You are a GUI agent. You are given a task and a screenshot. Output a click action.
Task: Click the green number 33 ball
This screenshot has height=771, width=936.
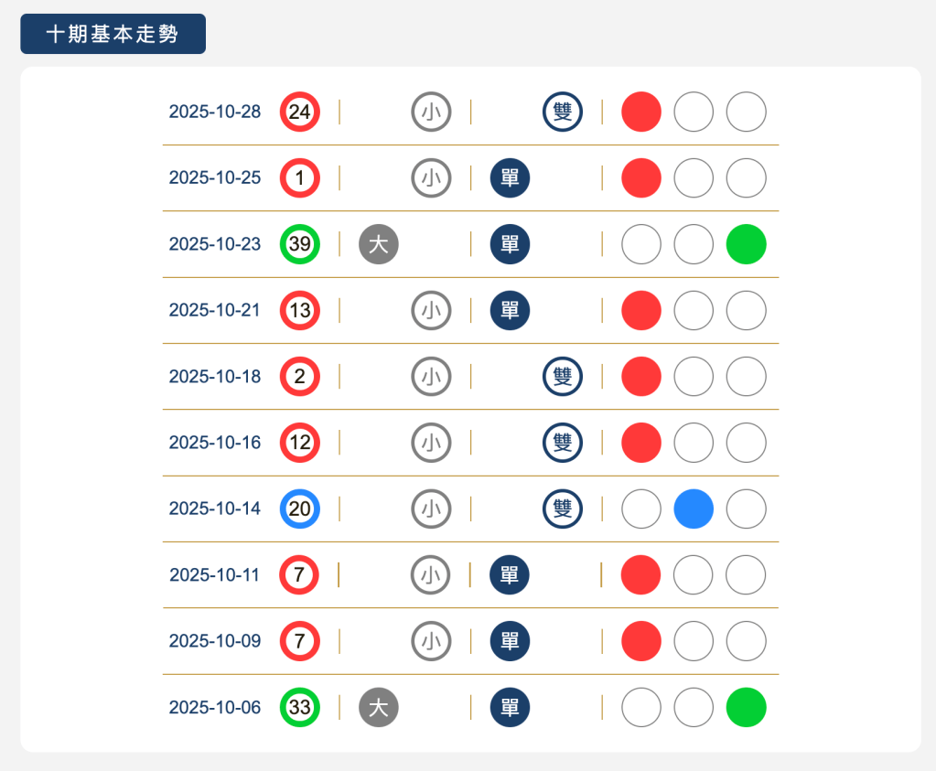(x=299, y=707)
